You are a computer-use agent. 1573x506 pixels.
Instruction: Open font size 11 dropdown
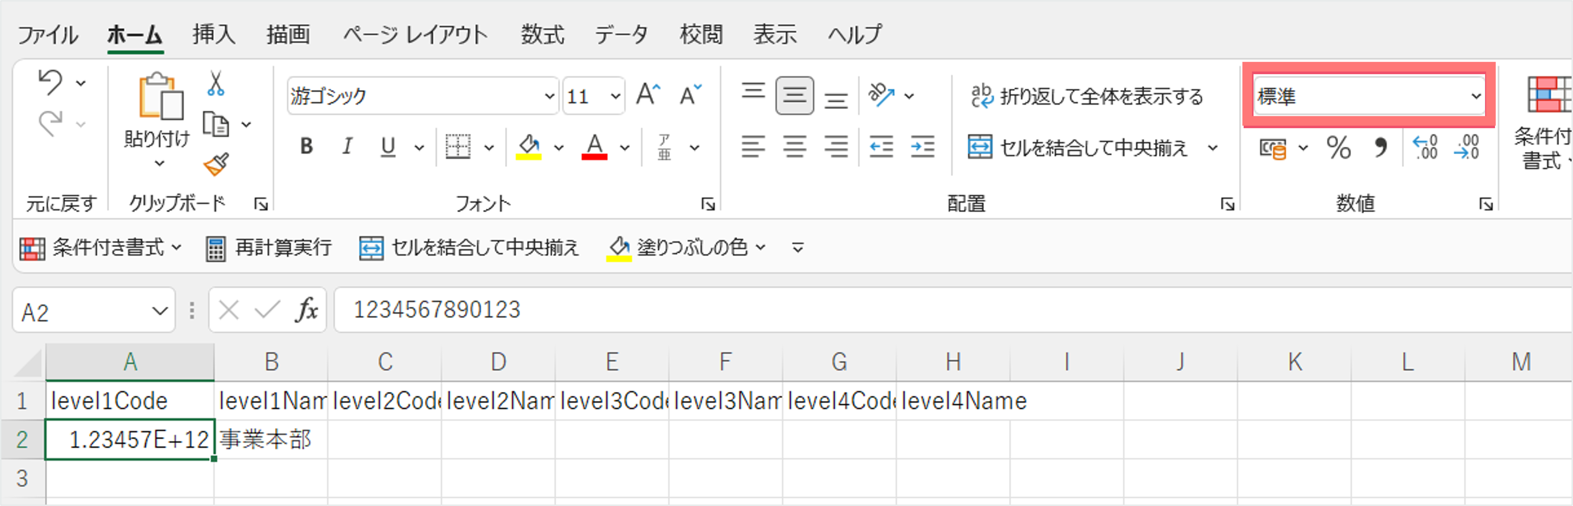coord(615,96)
